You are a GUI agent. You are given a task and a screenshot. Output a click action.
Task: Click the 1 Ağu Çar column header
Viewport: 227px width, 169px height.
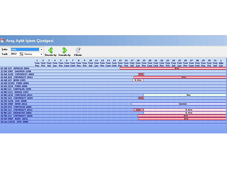(x=221, y=63)
